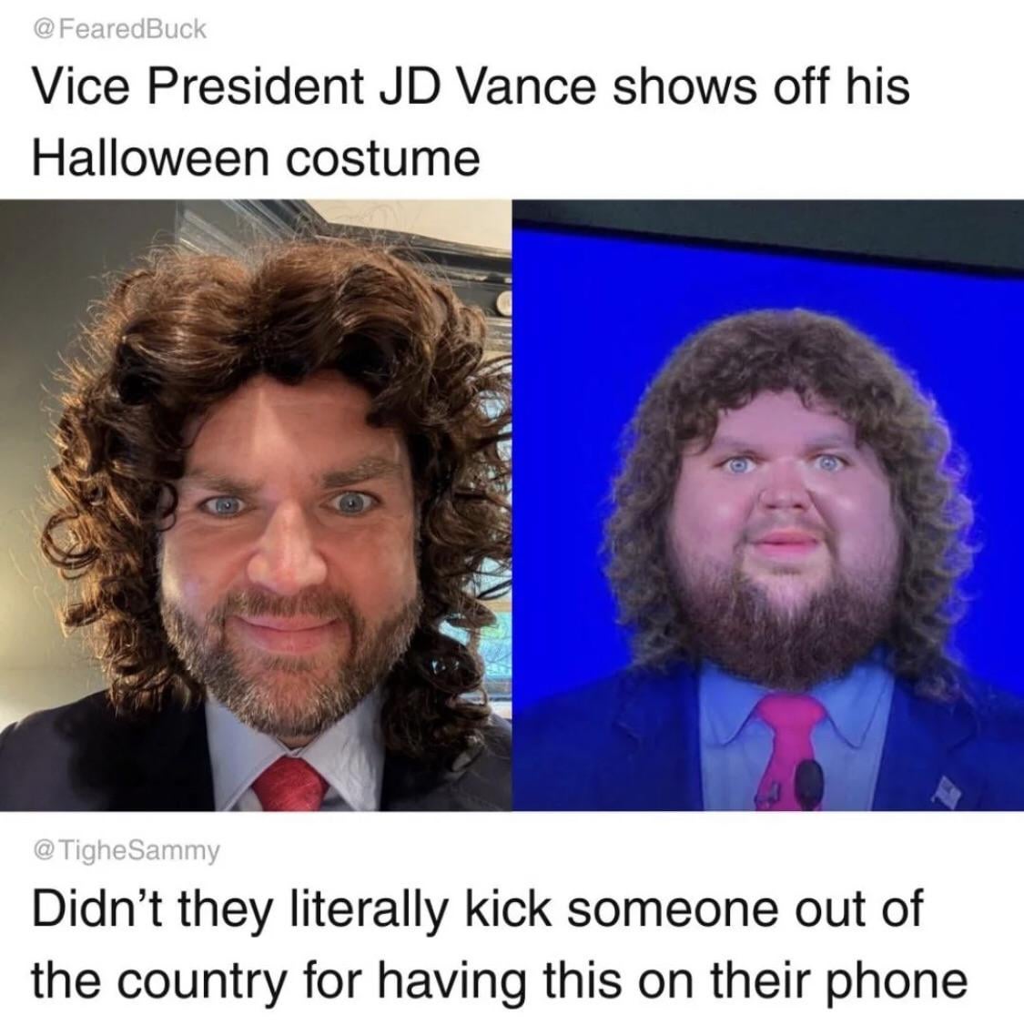Open the selfie photo with the brown wig

tap(256, 505)
